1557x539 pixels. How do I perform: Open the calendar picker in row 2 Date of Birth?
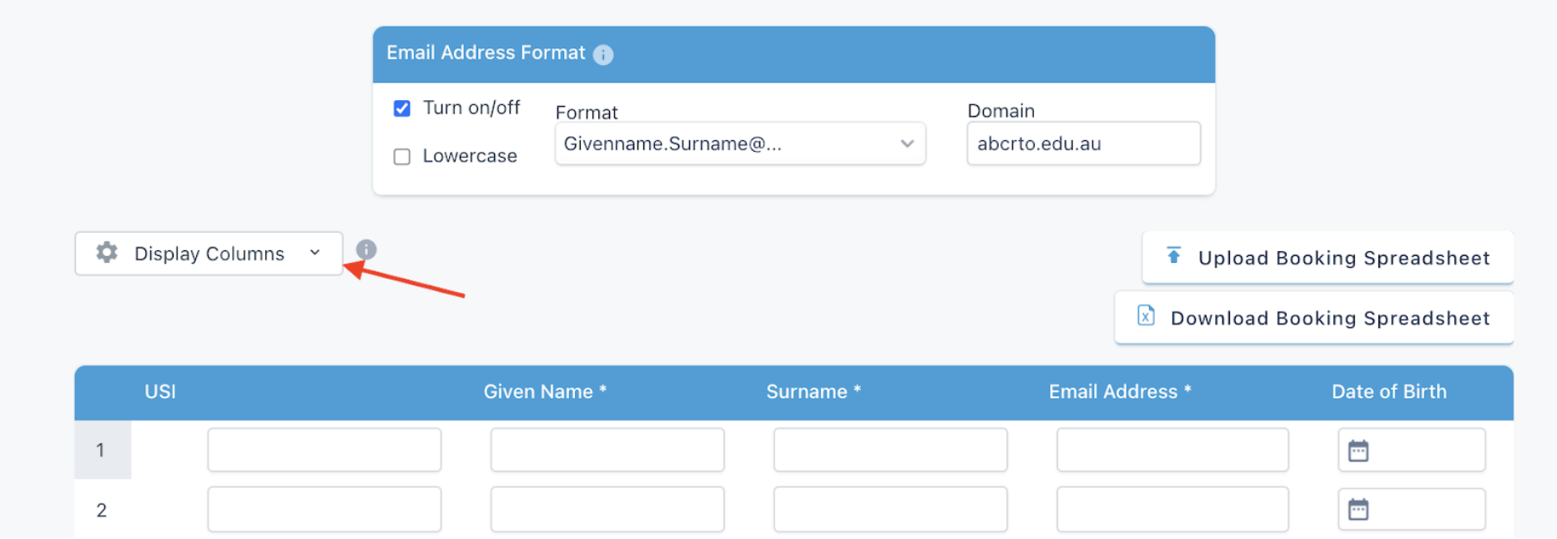[x=1358, y=509]
